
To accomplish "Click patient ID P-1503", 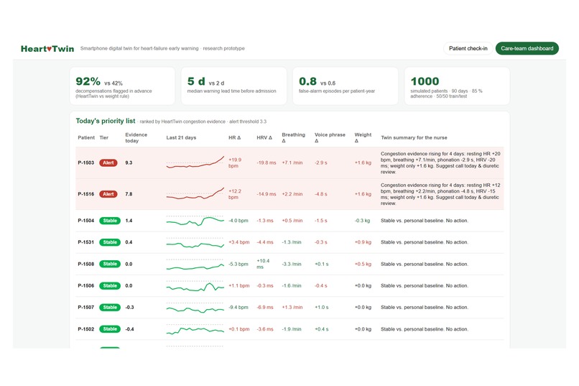I will (x=86, y=163).
